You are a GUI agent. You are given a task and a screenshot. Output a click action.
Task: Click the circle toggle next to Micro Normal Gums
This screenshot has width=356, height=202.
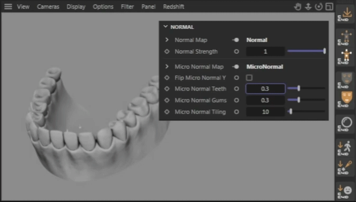click(236, 100)
